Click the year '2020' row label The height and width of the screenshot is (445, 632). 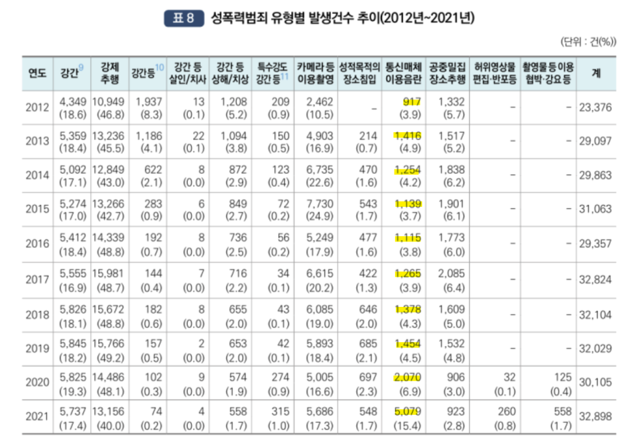[x=37, y=382]
